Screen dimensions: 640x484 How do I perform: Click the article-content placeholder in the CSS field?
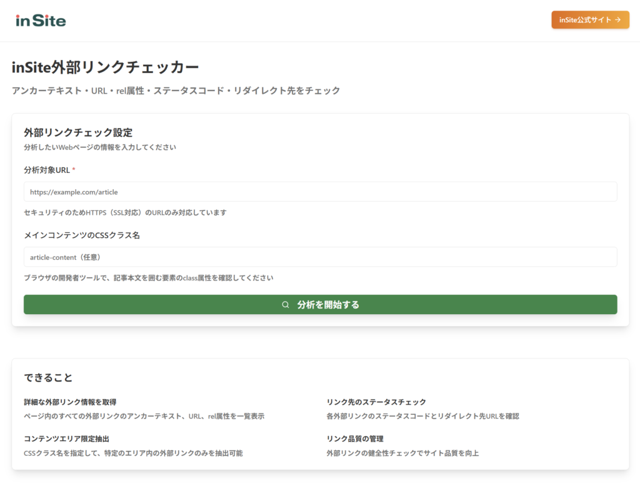pos(67,257)
